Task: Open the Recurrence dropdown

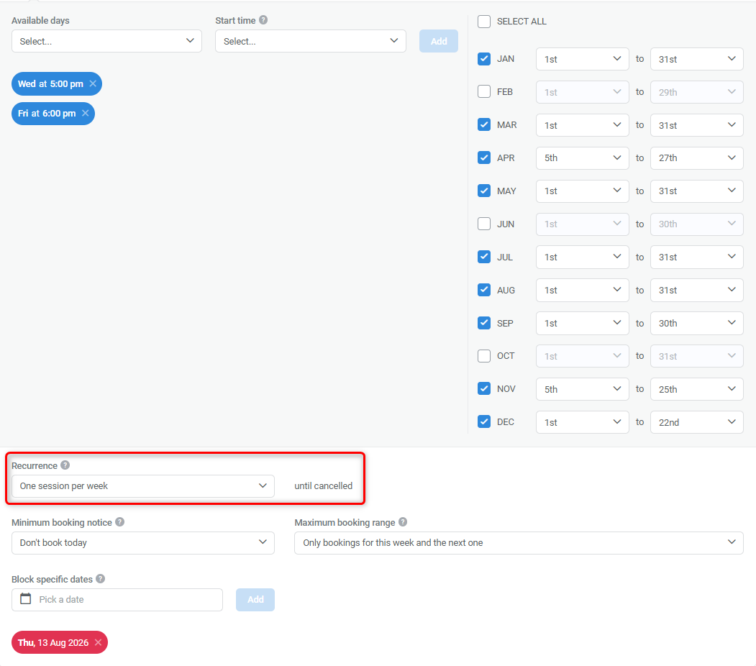Action: (142, 486)
